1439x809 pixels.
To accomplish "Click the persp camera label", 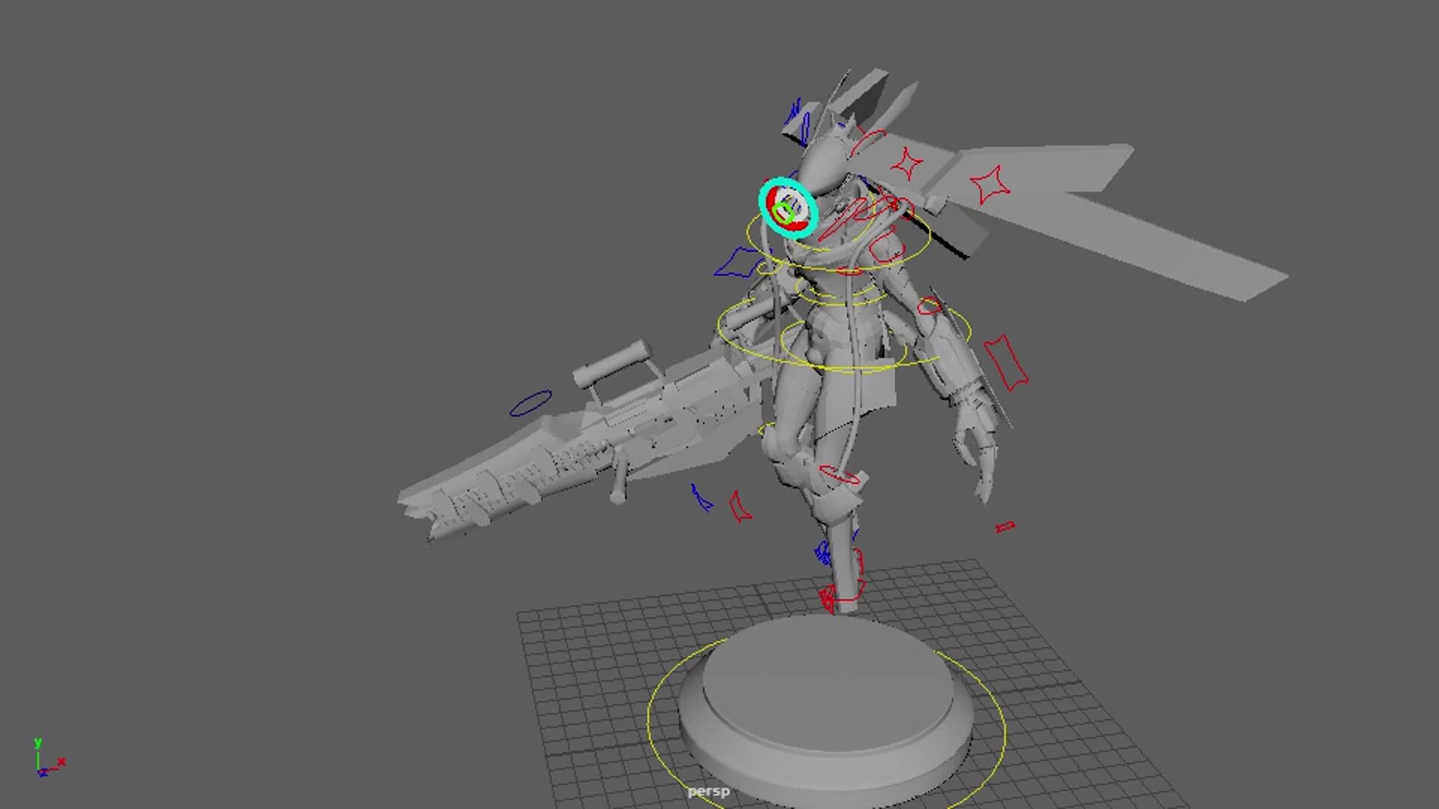I will (x=708, y=790).
